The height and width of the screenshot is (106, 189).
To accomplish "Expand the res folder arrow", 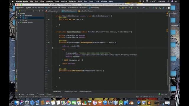I will 21,20.
